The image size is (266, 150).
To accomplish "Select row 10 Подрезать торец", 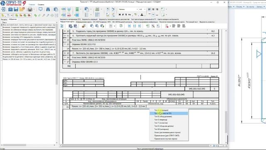I will 140,31.
